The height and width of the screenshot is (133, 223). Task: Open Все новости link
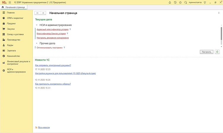coord(44,127)
